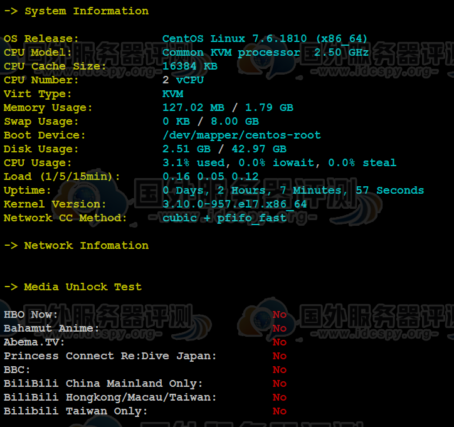Select 'No' result for BiliBili China Mainland

[x=280, y=384]
